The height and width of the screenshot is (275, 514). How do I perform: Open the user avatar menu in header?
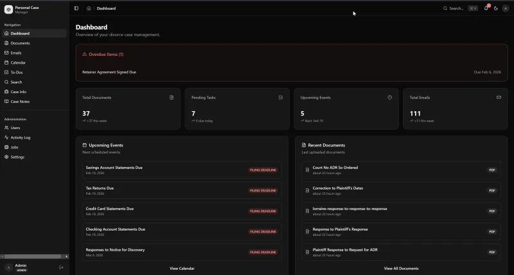[506, 8]
